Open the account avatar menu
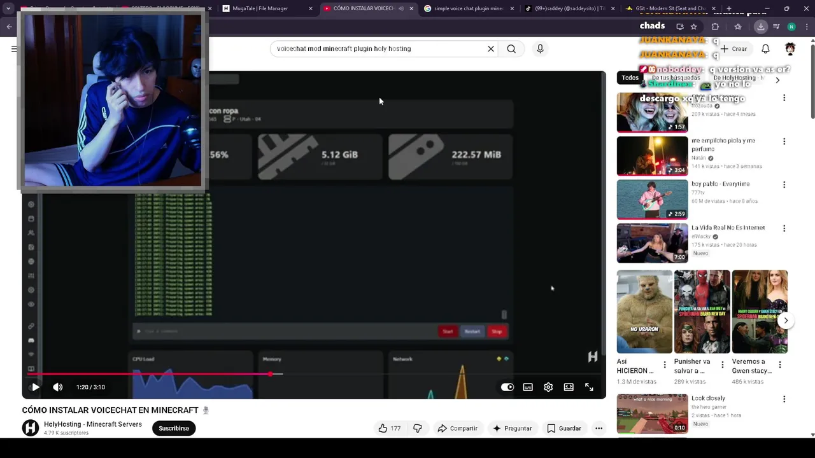 click(x=790, y=48)
